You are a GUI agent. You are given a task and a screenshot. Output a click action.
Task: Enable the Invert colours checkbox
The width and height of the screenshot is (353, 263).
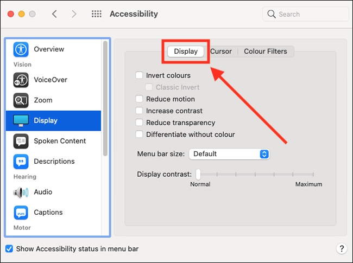tap(140, 75)
